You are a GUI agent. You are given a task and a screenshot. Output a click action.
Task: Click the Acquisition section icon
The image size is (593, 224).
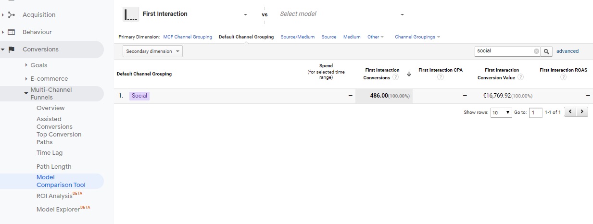point(12,15)
